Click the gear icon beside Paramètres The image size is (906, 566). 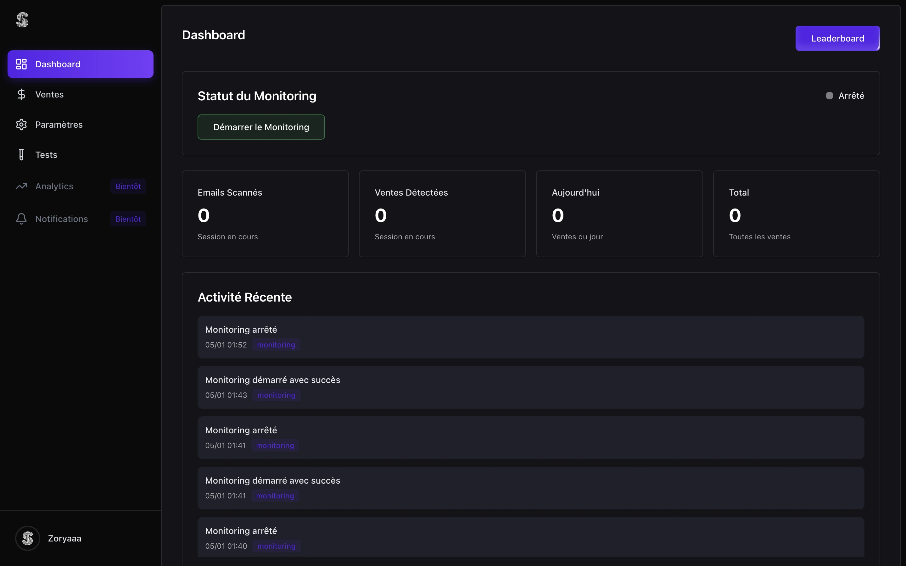[21, 125]
